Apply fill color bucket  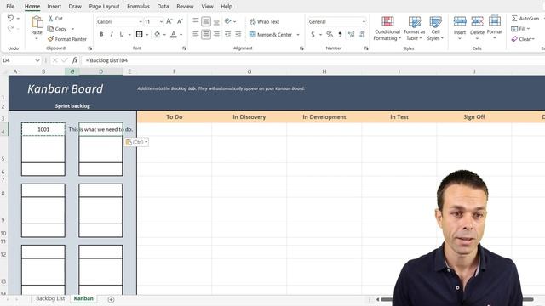point(157,34)
